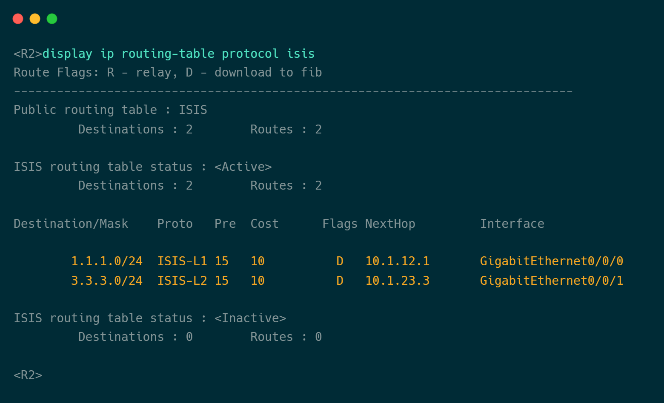Click the Destination/Mask column header
664x403 pixels.
pyautogui.click(x=71, y=224)
